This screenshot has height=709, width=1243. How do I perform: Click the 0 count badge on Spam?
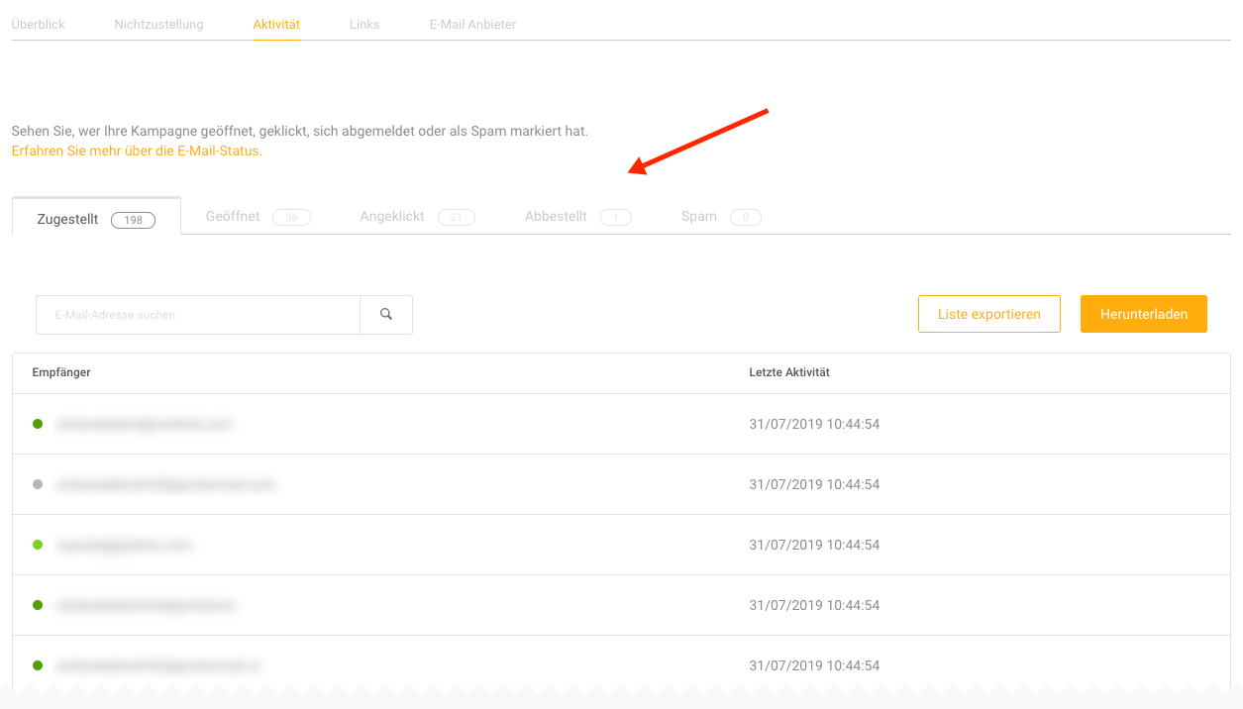tap(746, 218)
